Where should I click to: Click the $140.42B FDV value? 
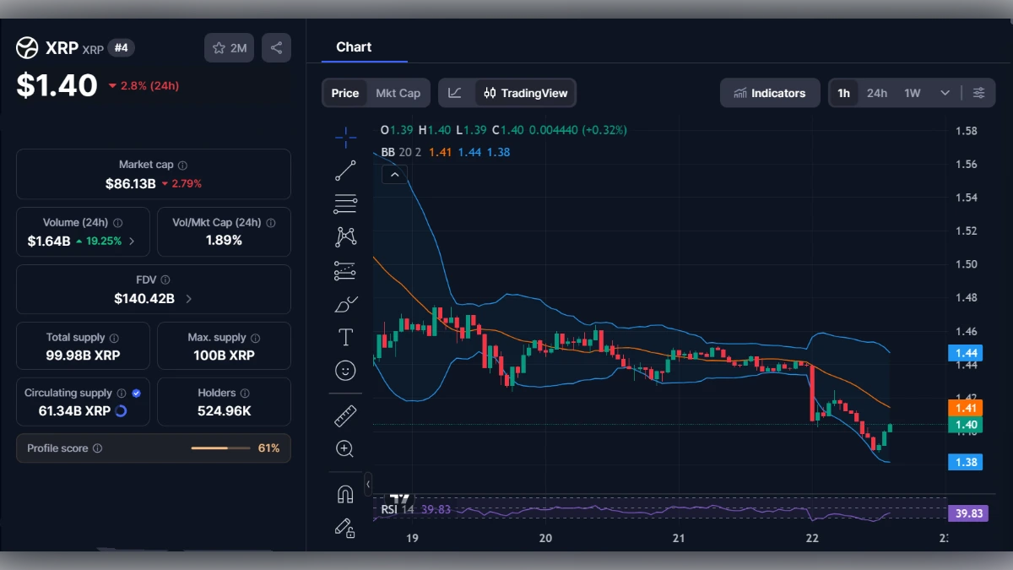[144, 298]
